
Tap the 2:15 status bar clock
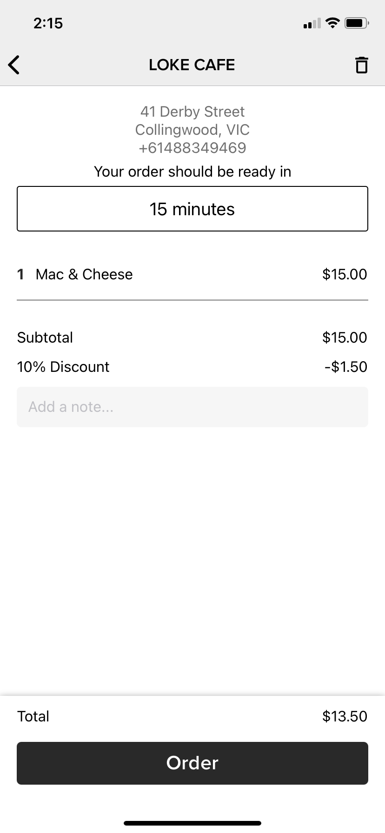[x=48, y=23]
